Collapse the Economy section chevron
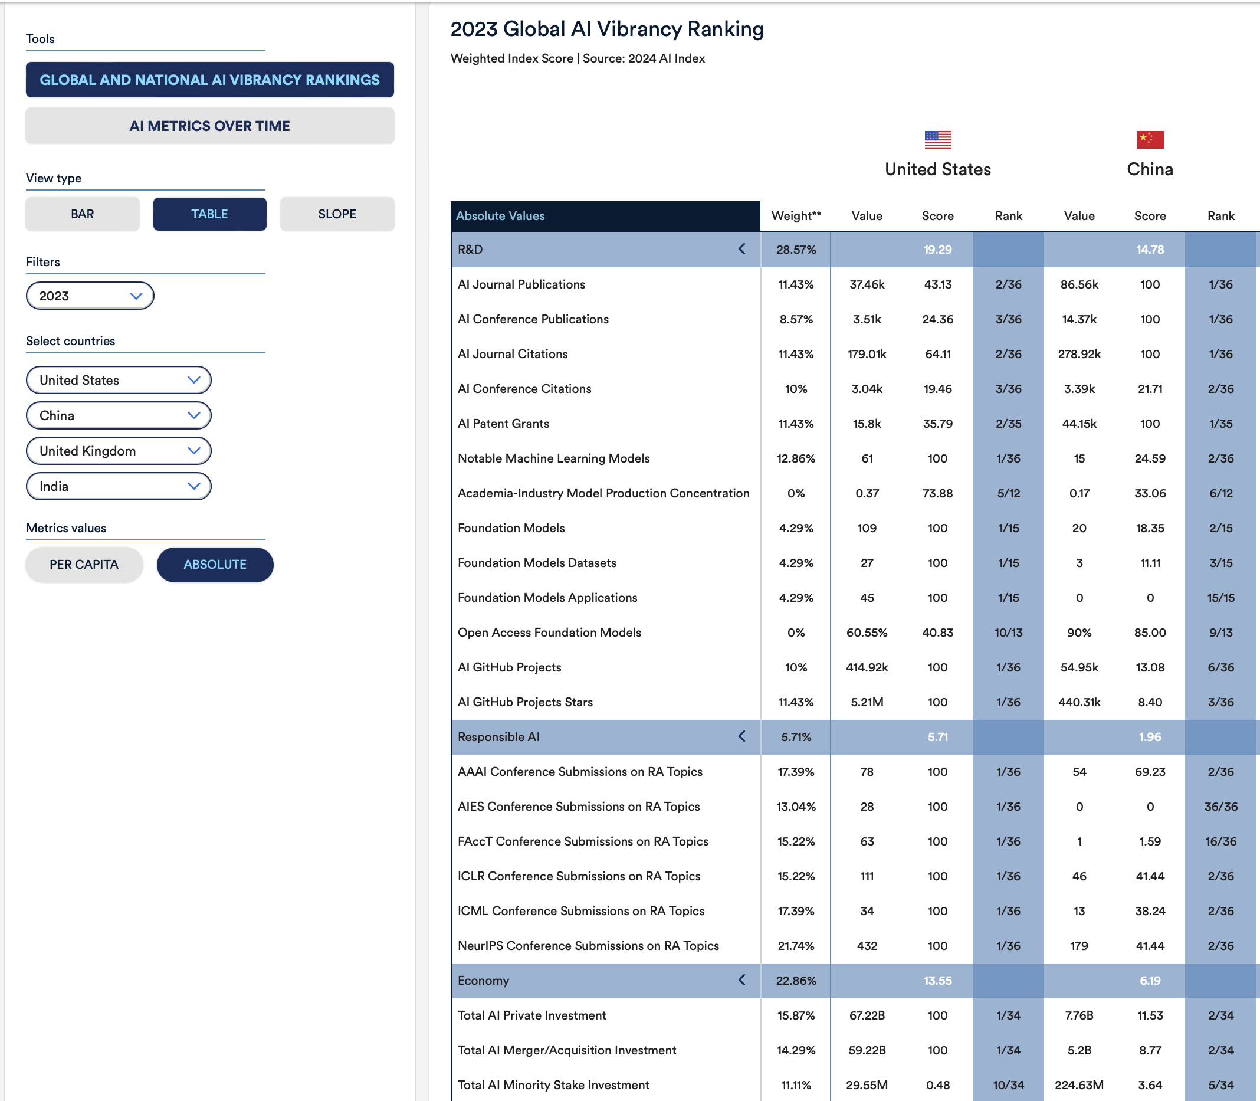1260x1101 pixels. pos(741,980)
